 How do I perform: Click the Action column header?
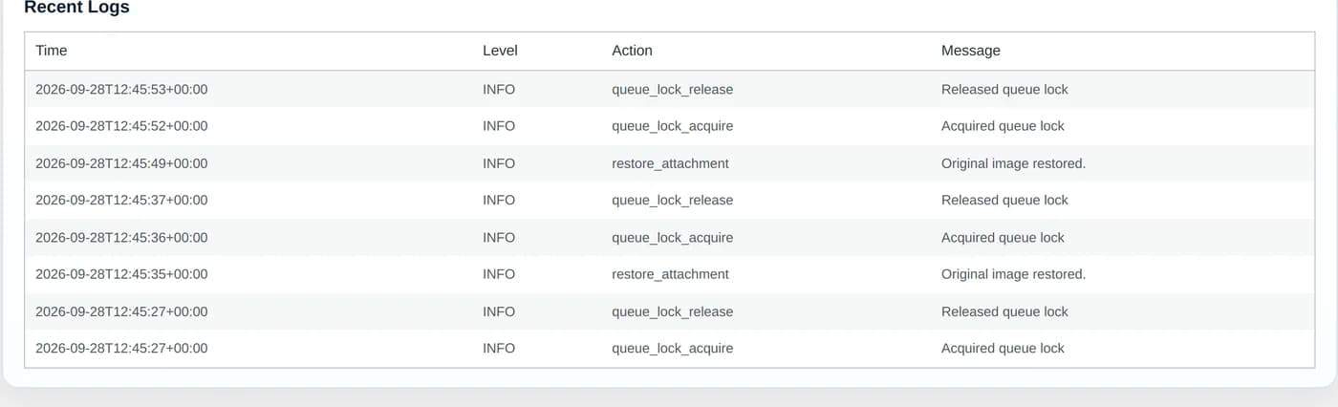[632, 51]
